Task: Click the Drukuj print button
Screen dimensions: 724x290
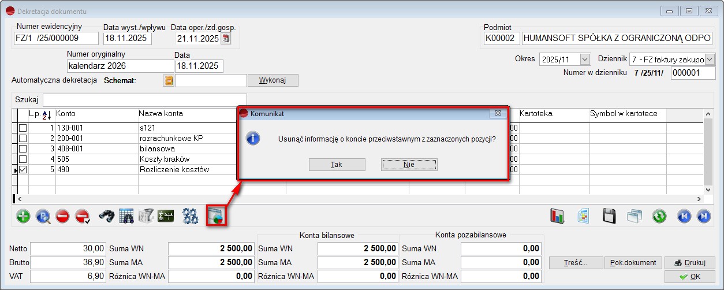Action: tap(689, 263)
